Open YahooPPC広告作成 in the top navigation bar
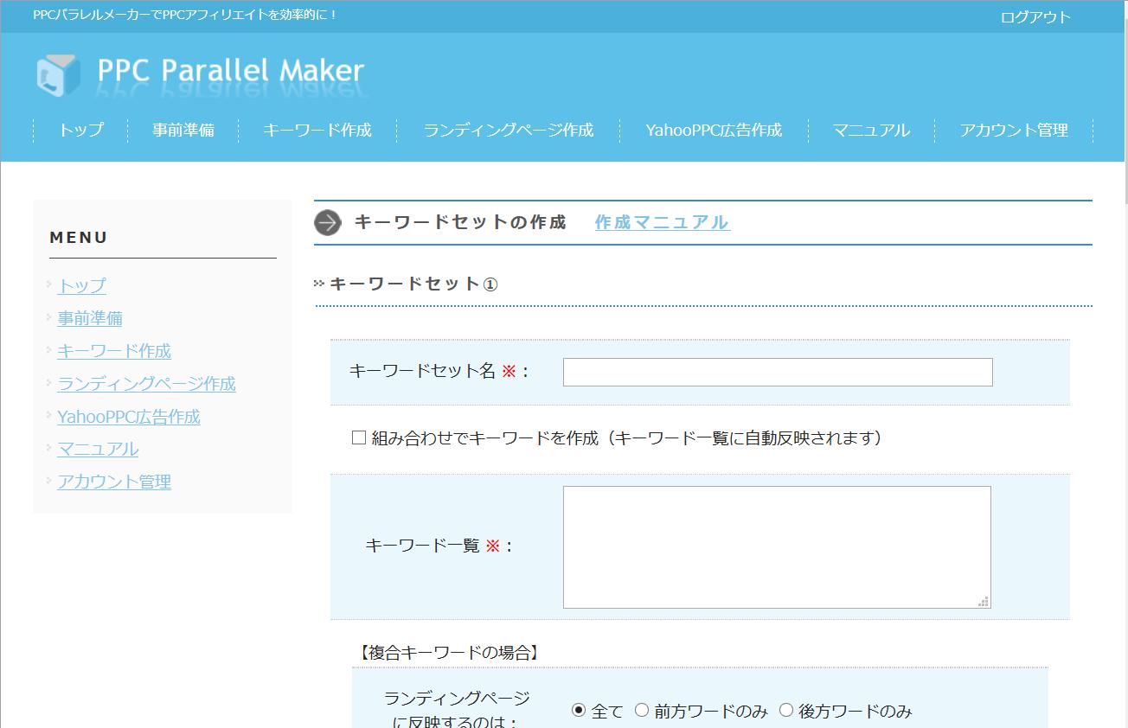1128x728 pixels. [714, 130]
